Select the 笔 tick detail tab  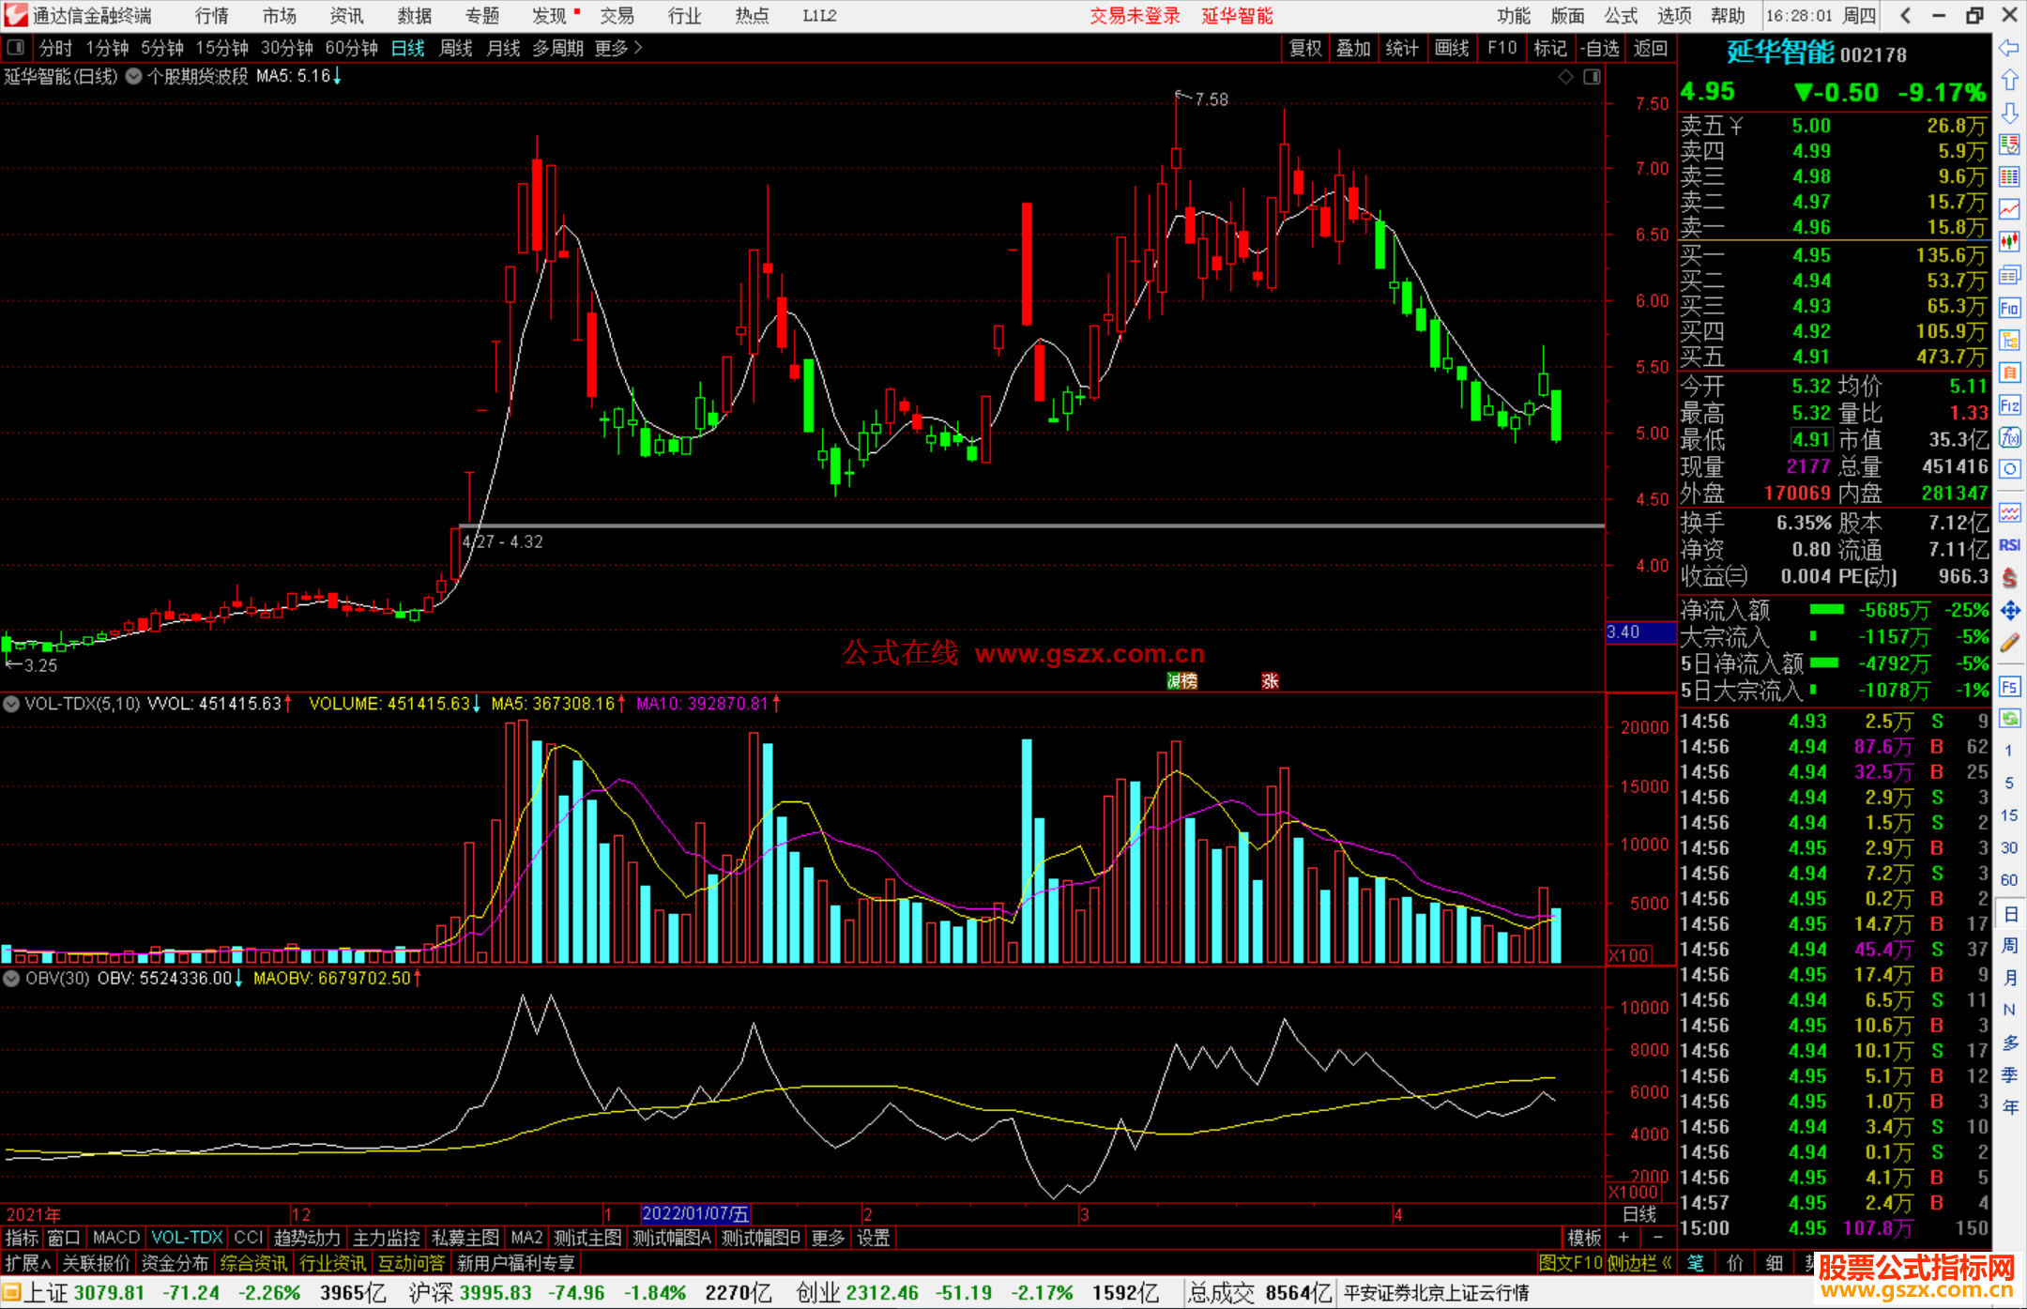(1697, 1263)
